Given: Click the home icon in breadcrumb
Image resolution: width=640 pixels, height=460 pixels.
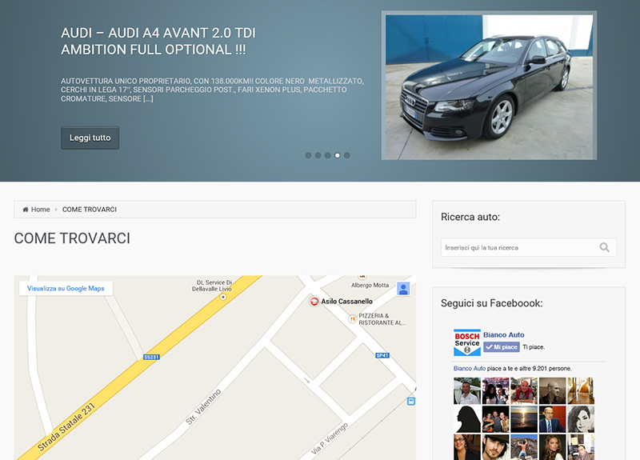Looking at the screenshot, I should pos(26,210).
